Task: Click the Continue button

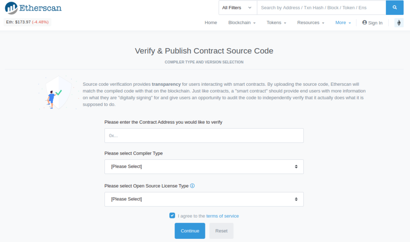Action: [189, 231]
